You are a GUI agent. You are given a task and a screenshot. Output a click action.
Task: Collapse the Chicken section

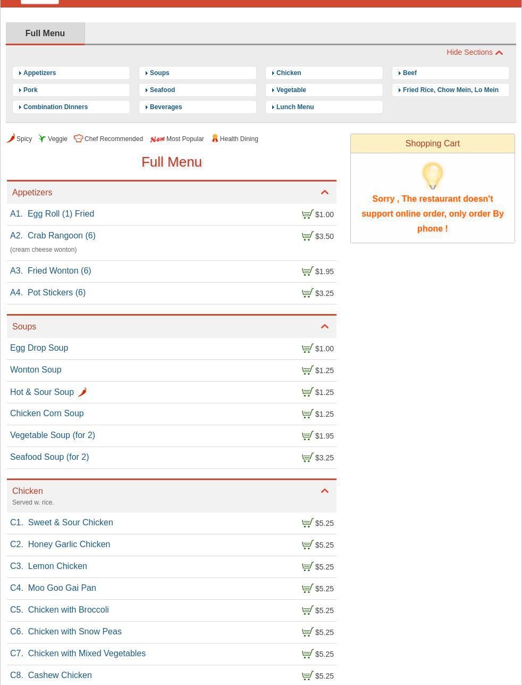tap(324, 491)
